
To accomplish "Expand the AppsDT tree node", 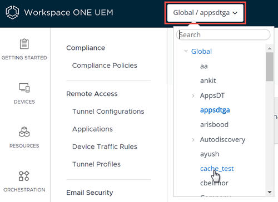I will click(x=193, y=95).
